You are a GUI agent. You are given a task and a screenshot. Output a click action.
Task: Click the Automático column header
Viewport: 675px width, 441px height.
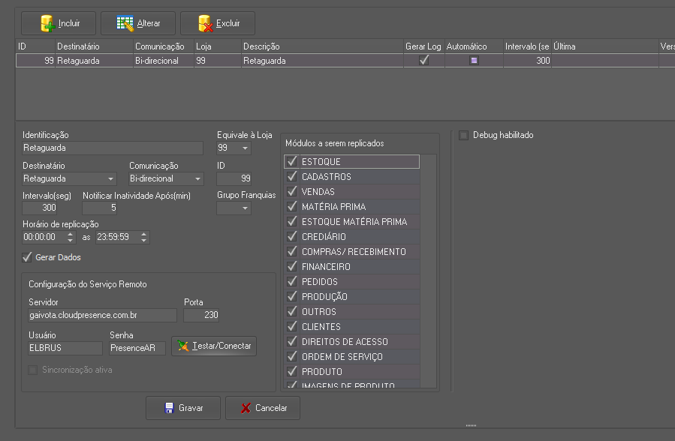(x=474, y=46)
